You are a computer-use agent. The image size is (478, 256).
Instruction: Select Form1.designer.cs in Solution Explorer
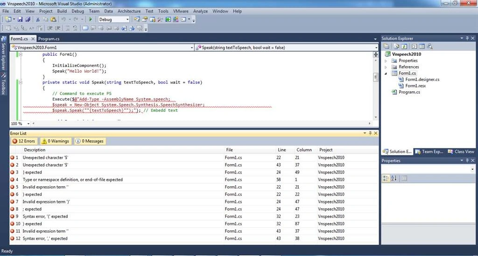click(x=422, y=79)
